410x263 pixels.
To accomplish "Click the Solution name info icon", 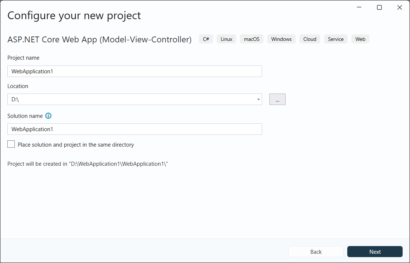I will coord(48,116).
